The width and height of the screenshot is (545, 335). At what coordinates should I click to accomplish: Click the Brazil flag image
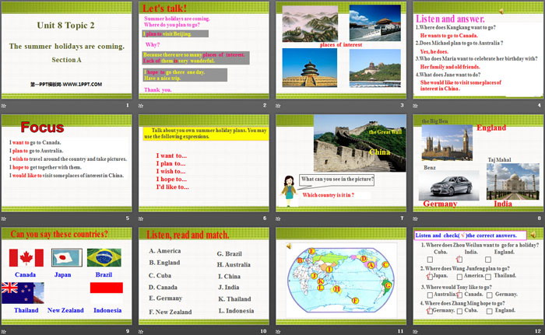103,258
